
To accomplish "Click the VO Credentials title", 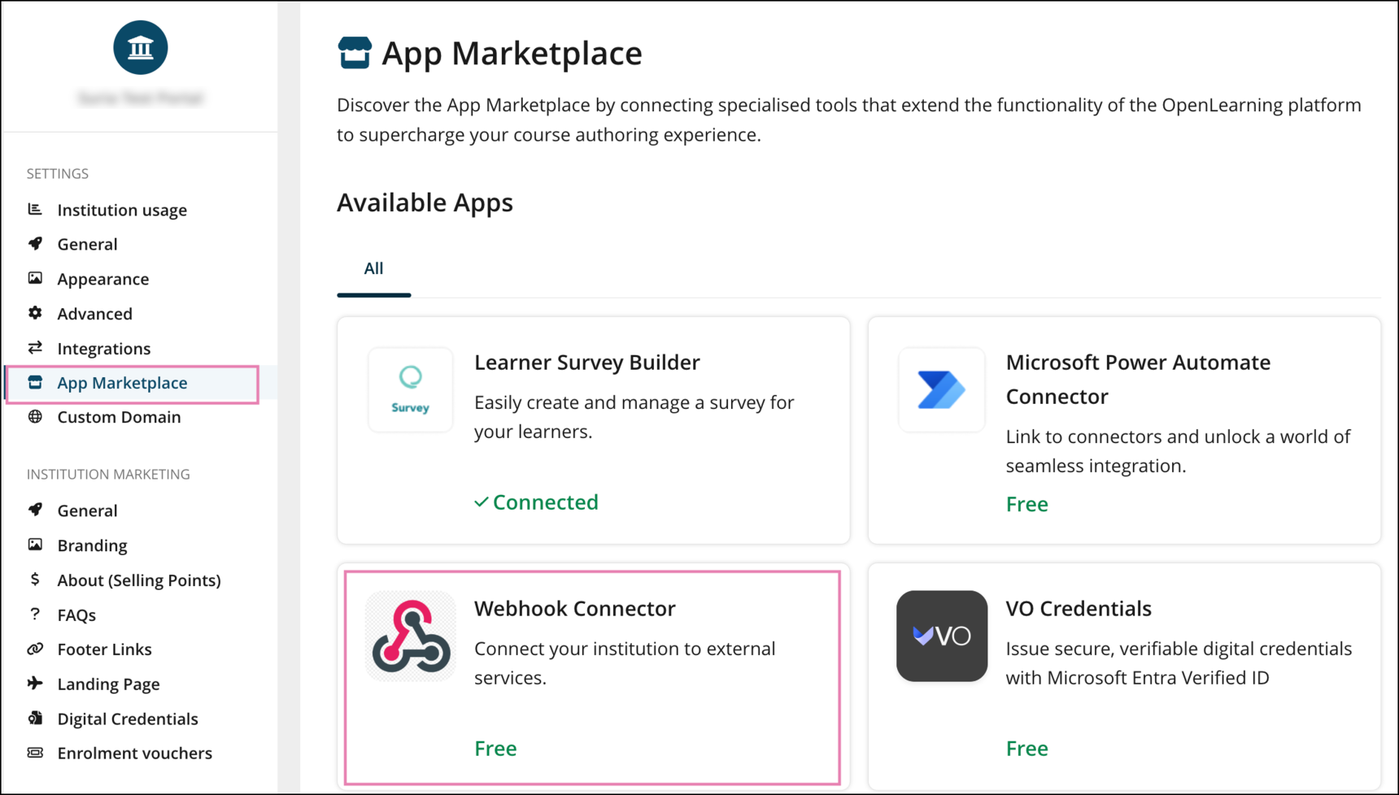I will [1078, 608].
